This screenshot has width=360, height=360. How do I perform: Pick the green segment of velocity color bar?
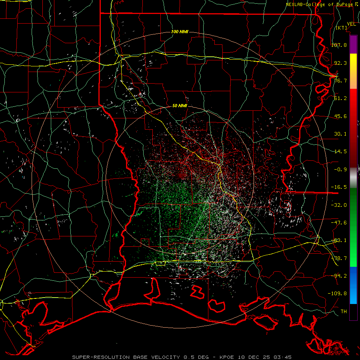353,227
